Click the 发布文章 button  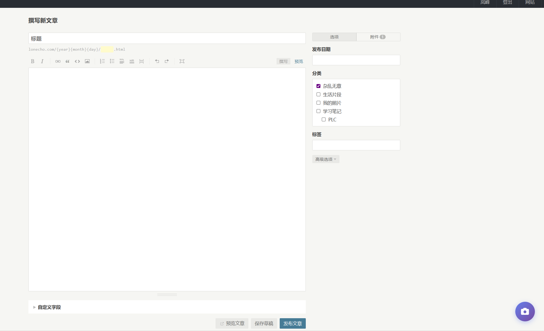click(292, 323)
